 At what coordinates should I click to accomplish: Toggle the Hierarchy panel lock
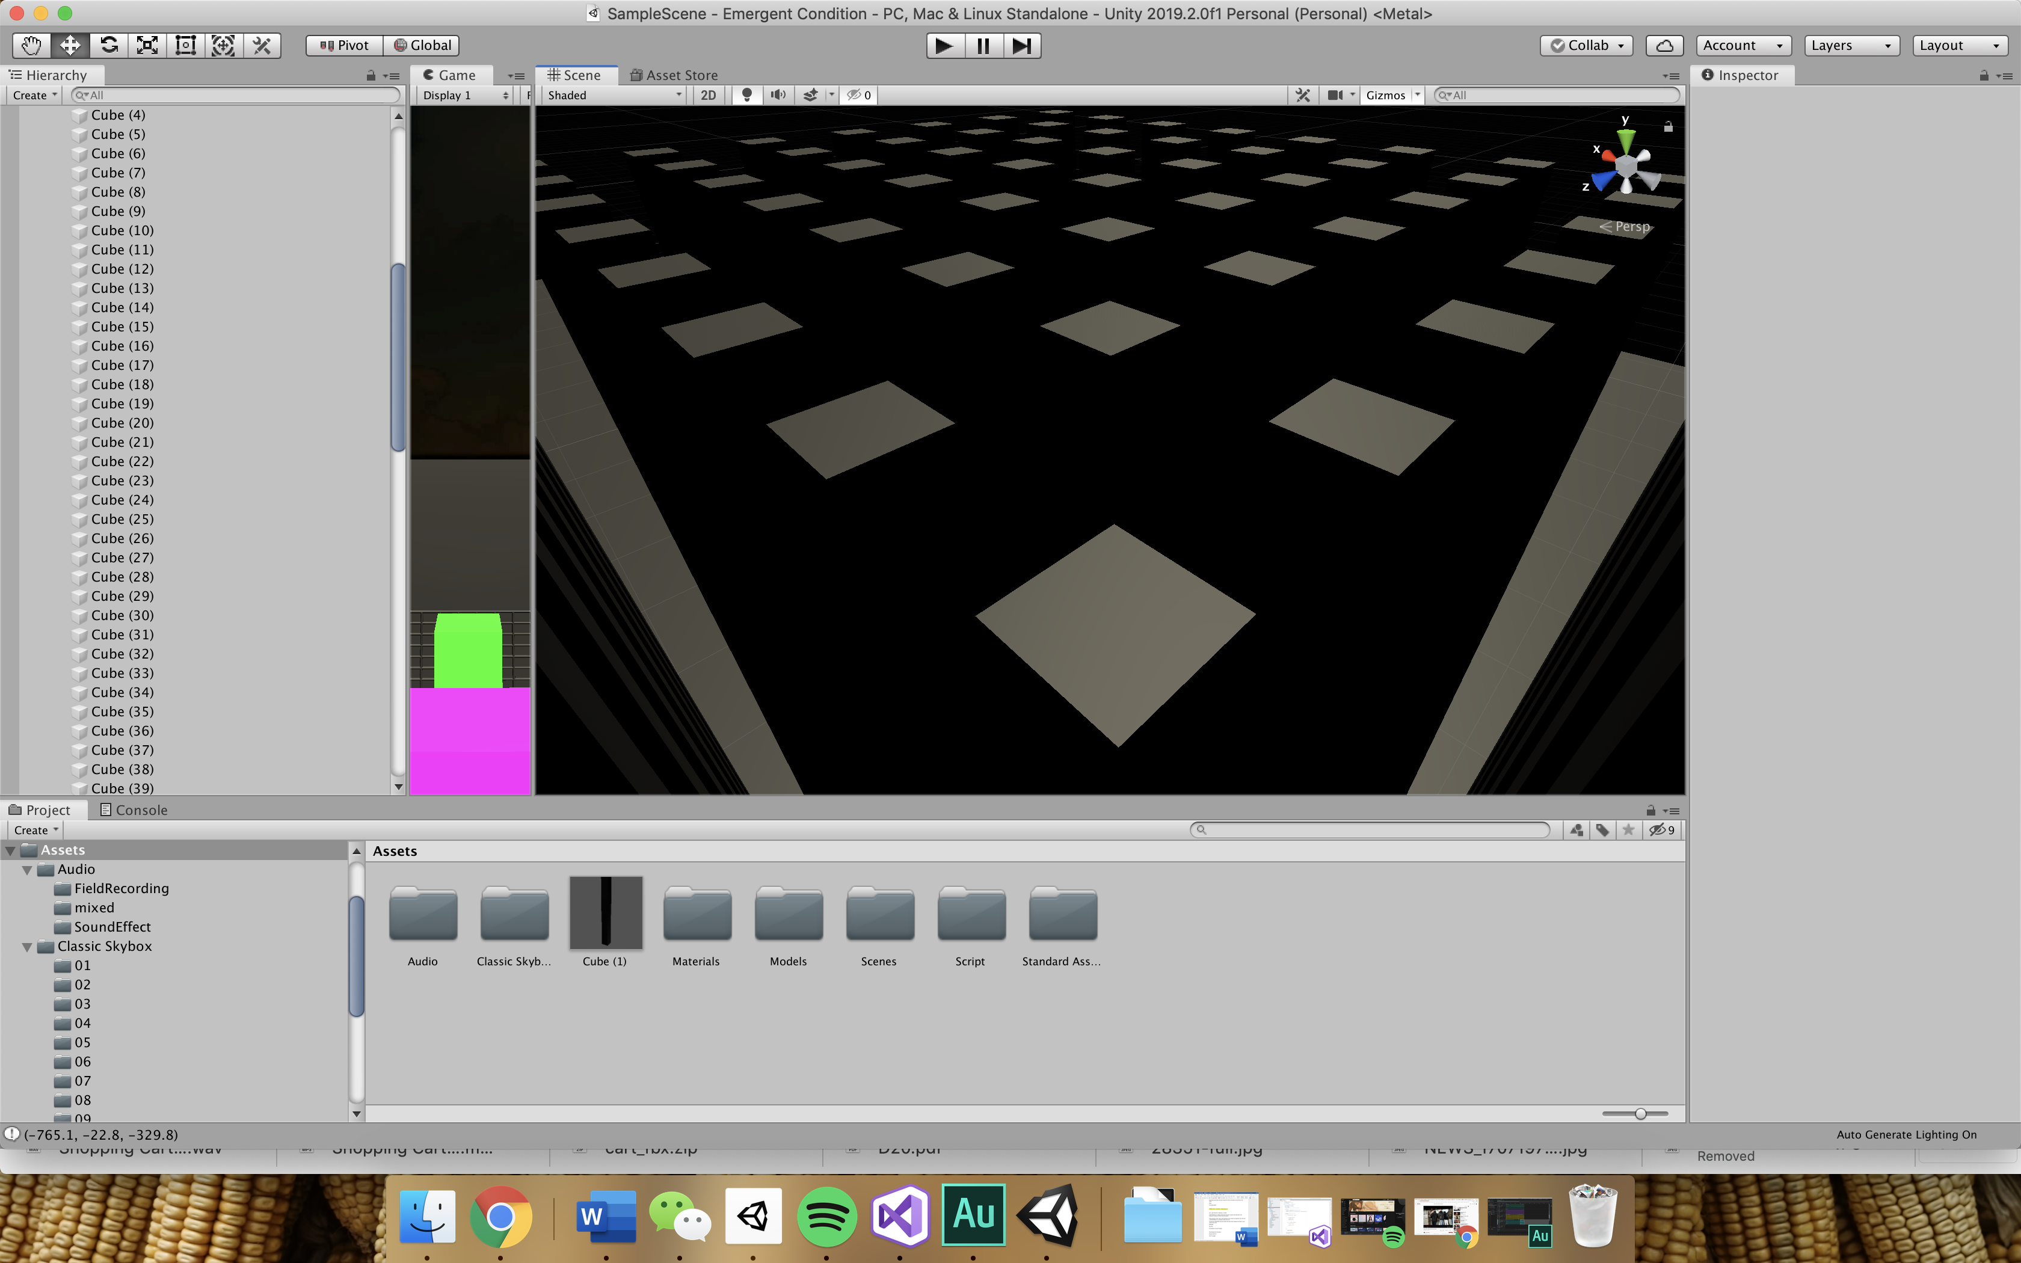tap(371, 76)
